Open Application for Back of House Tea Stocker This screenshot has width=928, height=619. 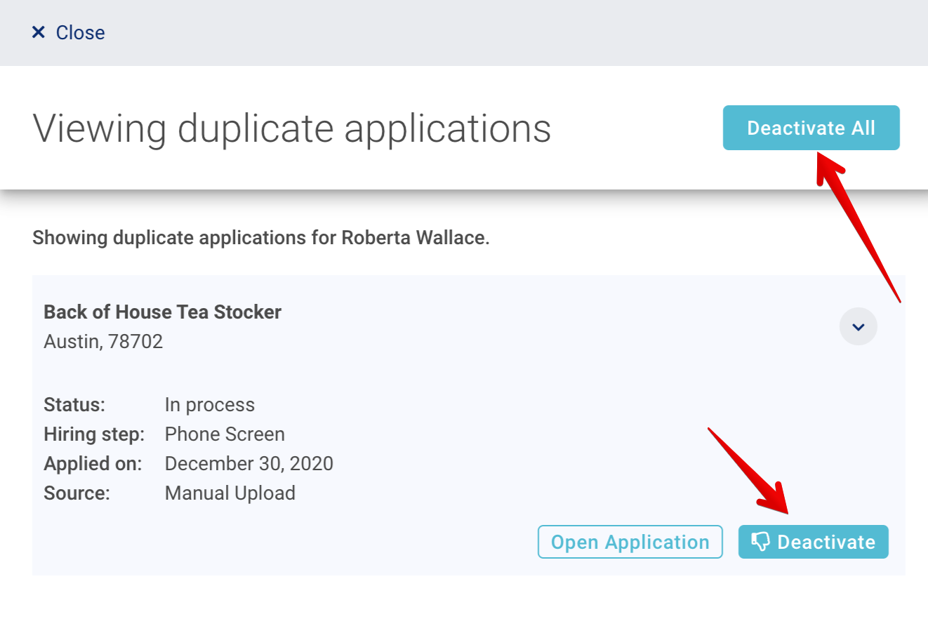coord(630,541)
